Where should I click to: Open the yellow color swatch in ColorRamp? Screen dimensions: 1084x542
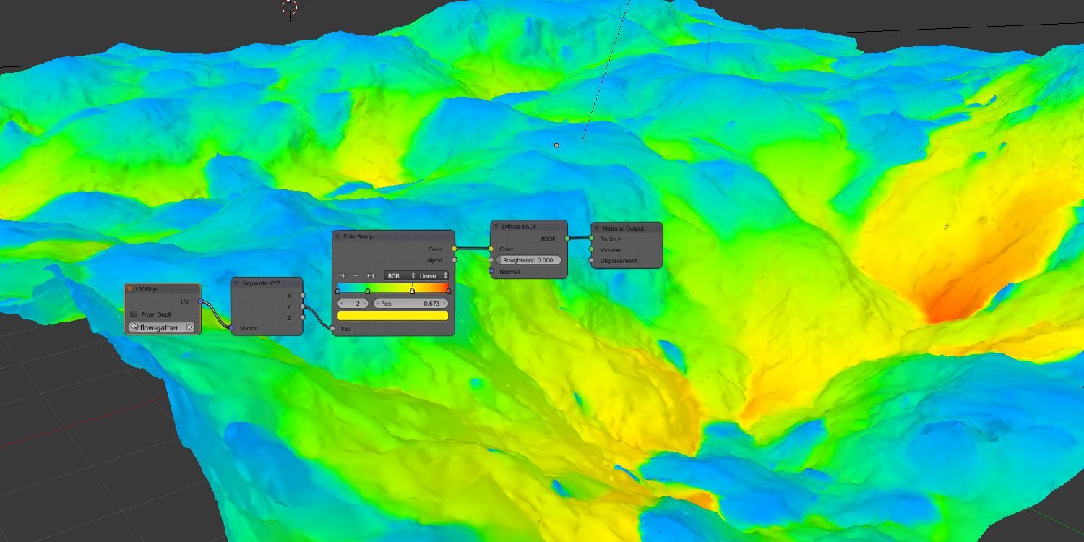click(393, 316)
